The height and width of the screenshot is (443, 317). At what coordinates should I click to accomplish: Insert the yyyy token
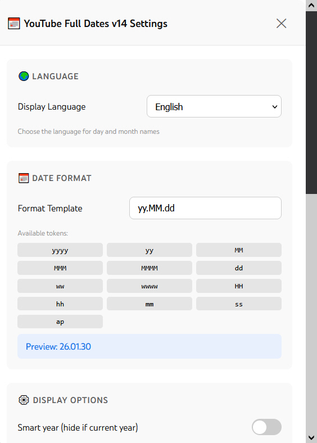click(60, 250)
